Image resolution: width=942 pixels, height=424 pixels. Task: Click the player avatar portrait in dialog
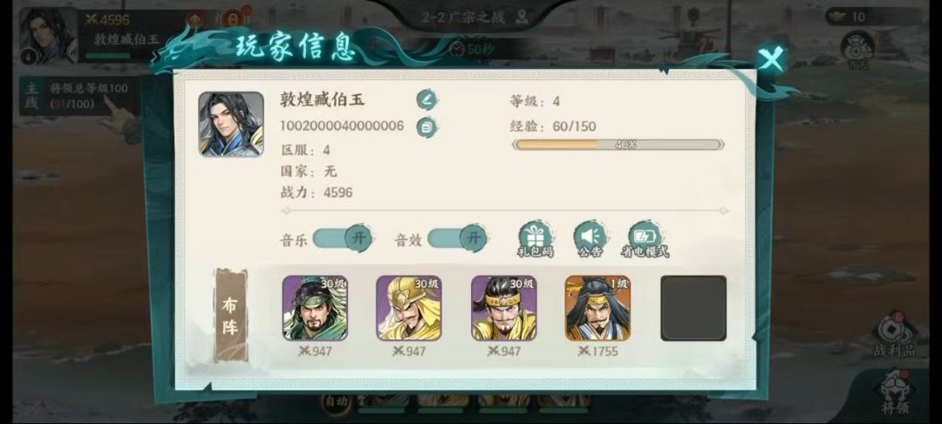(x=231, y=124)
